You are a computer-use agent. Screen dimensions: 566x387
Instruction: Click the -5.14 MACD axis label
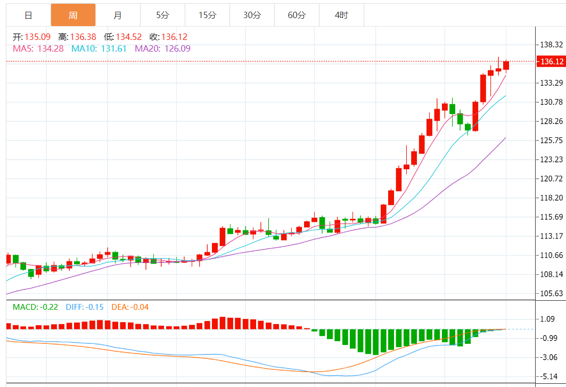coord(548,376)
